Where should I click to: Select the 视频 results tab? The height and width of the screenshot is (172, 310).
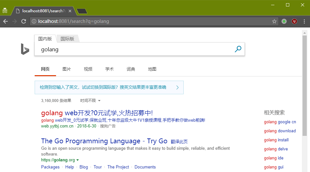click(x=88, y=69)
